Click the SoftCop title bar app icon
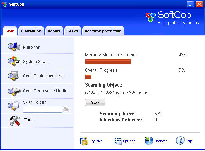This screenshot has height=151, width=205. (5, 4)
